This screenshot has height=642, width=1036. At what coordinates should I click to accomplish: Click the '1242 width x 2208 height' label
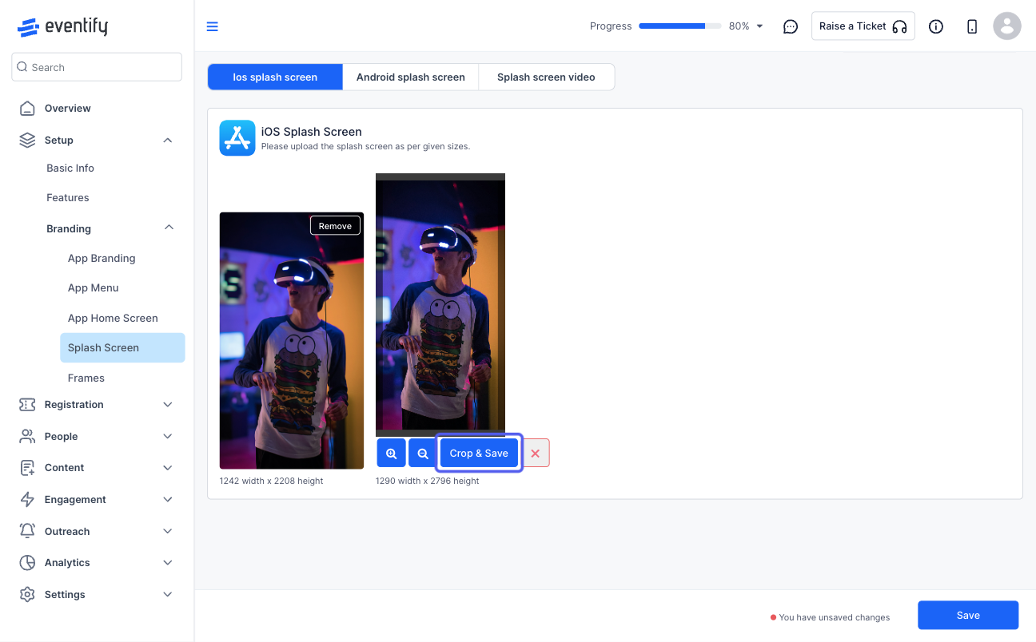pos(272,481)
